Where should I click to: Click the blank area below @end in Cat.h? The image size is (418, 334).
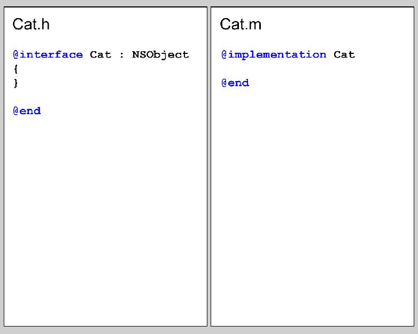coord(105,218)
